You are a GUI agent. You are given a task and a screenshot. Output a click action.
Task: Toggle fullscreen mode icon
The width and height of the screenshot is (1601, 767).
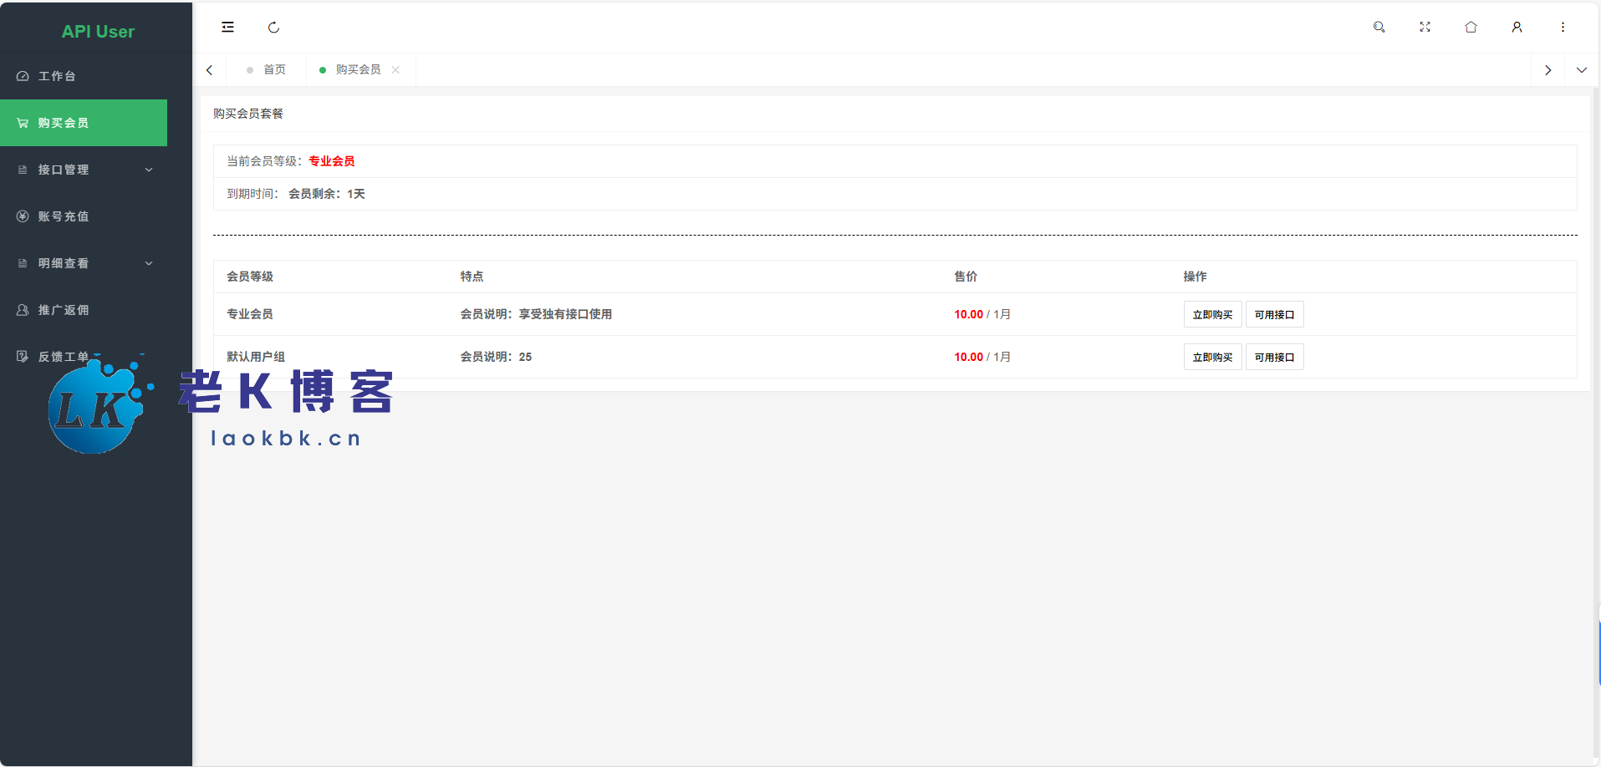[1425, 28]
